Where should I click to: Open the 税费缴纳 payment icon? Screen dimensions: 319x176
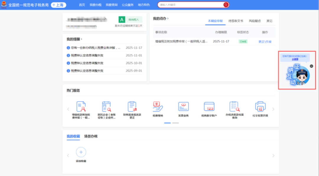pyautogui.click(x=158, y=107)
